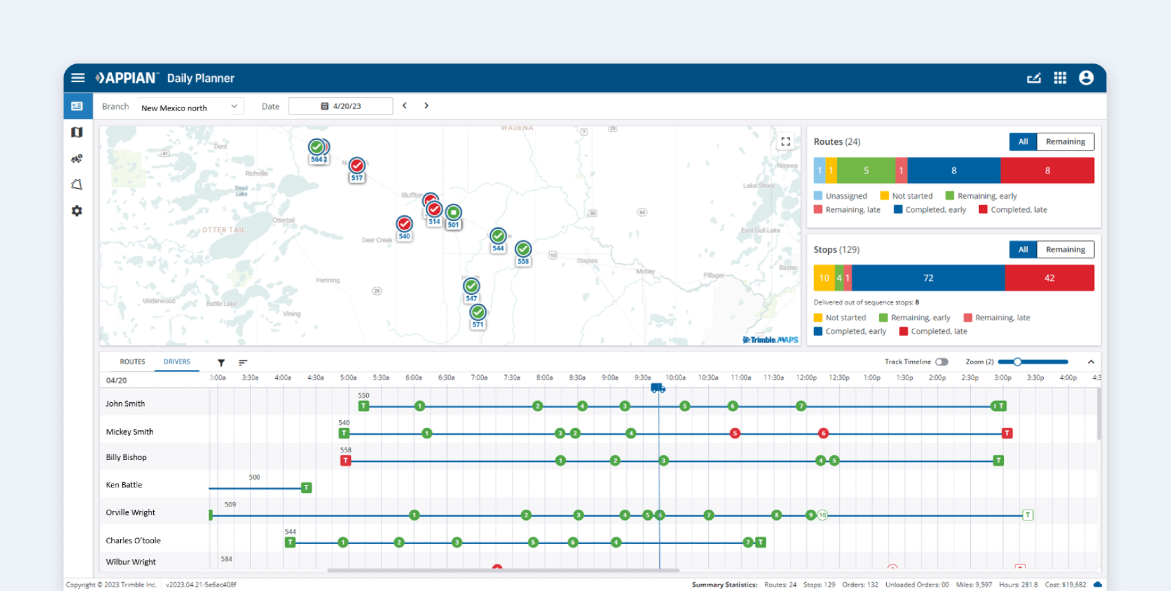
Task: Expand the map to fullscreen
Action: click(785, 142)
